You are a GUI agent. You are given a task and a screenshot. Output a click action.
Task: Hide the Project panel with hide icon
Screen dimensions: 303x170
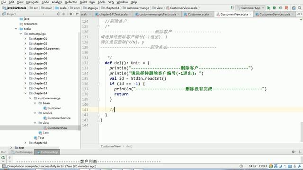(77, 14)
